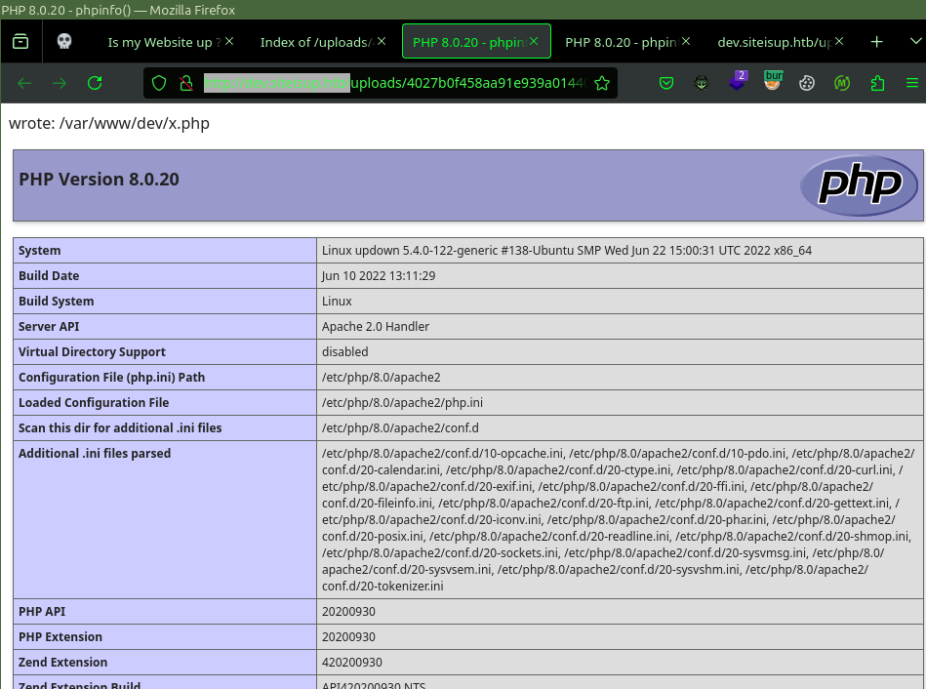Image resolution: width=926 pixels, height=689 pixels.
Task: Click the 'Apache 2.0 Handler' value
Action: 376,327
